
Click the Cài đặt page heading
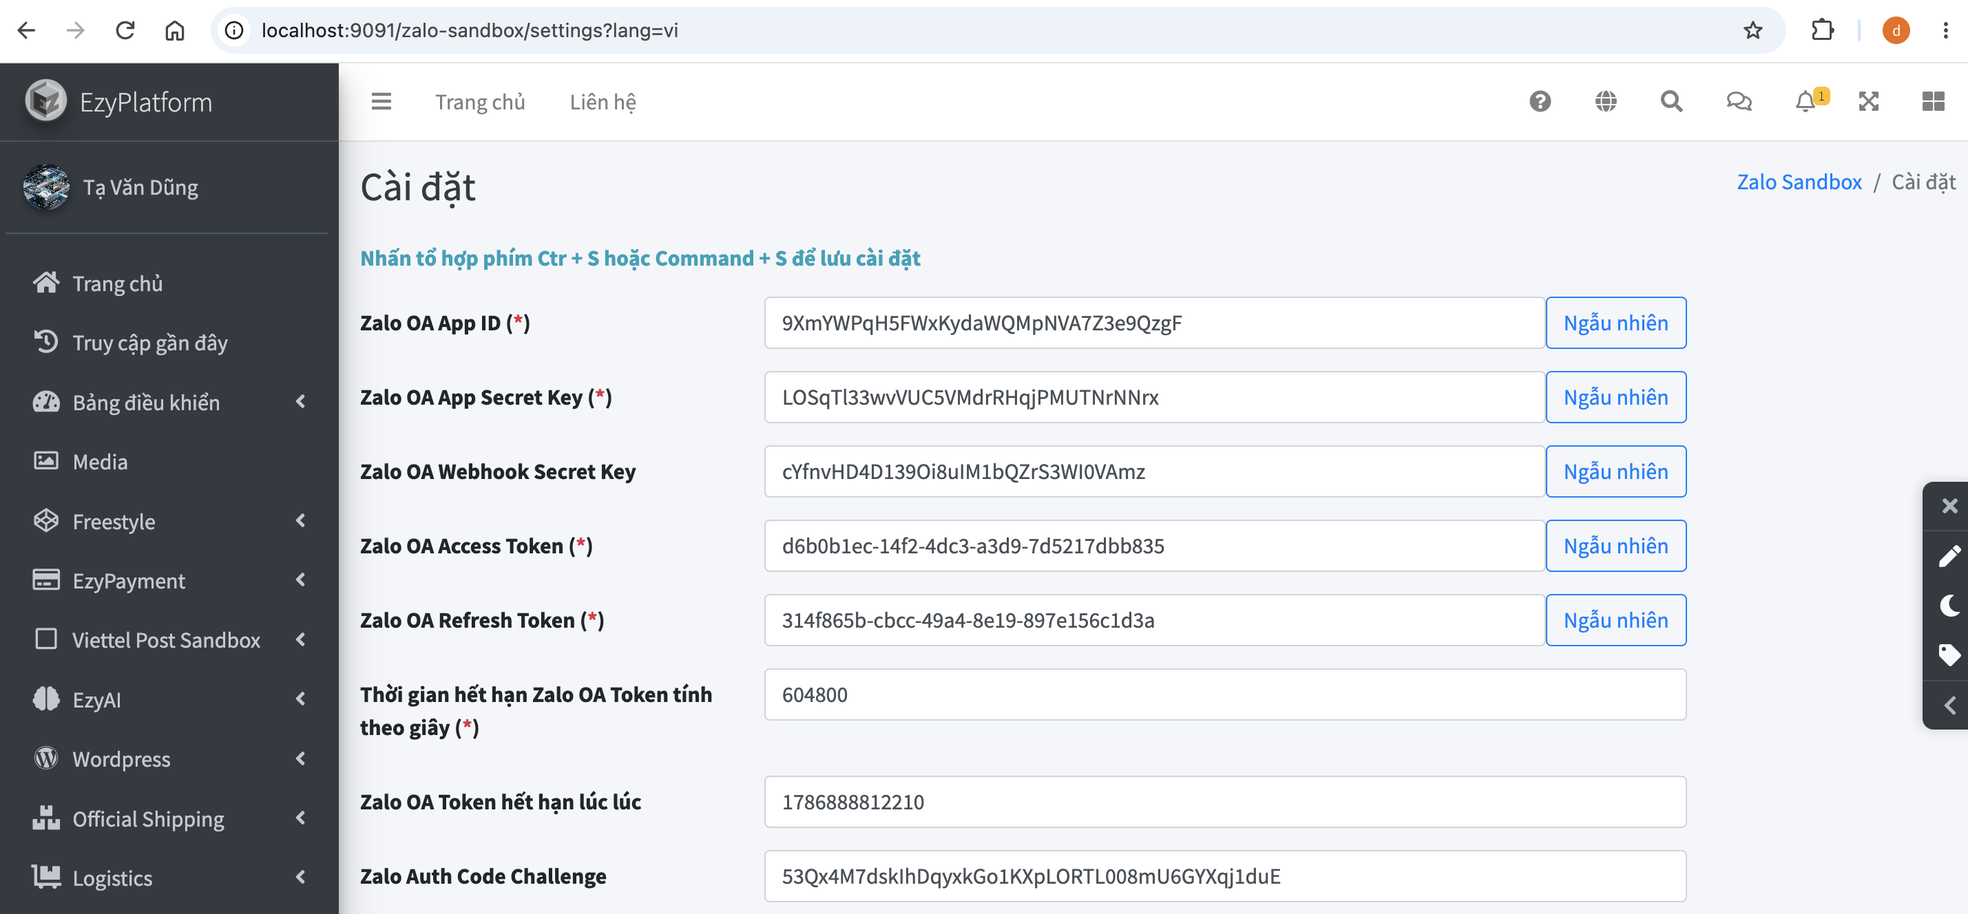click(x=418, y=187)
